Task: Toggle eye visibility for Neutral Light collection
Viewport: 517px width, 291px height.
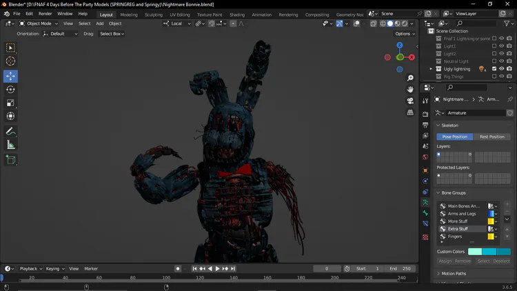Action: pyautogui.click(x=502, y=61)
